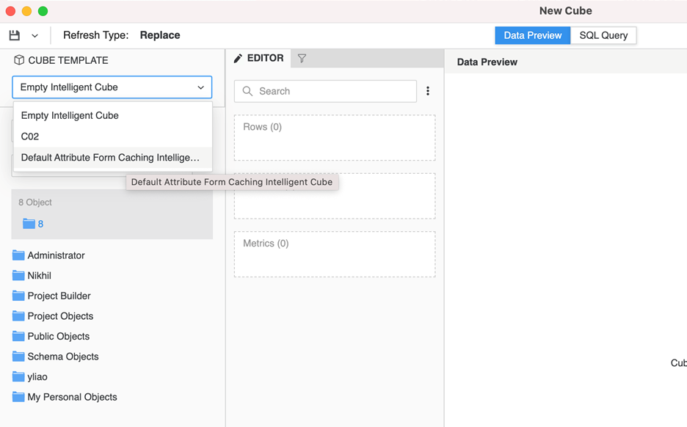
Task: Open the Public Objects folder
Action: 58,336
